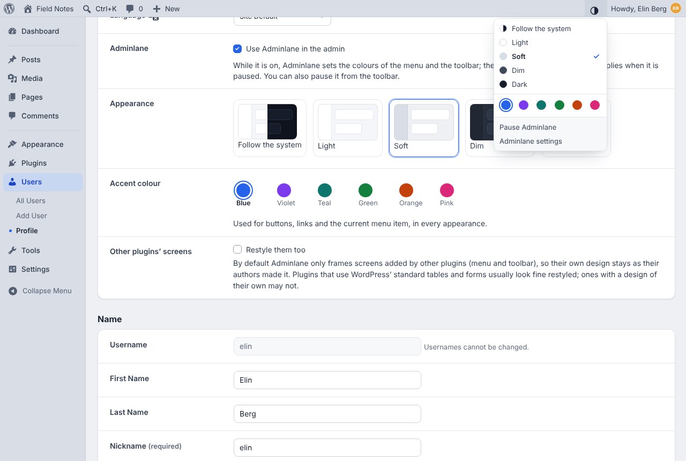Choose Follow the system in the toolbar popup
This screenshot has height=461, width=686.
coord(550,28)
